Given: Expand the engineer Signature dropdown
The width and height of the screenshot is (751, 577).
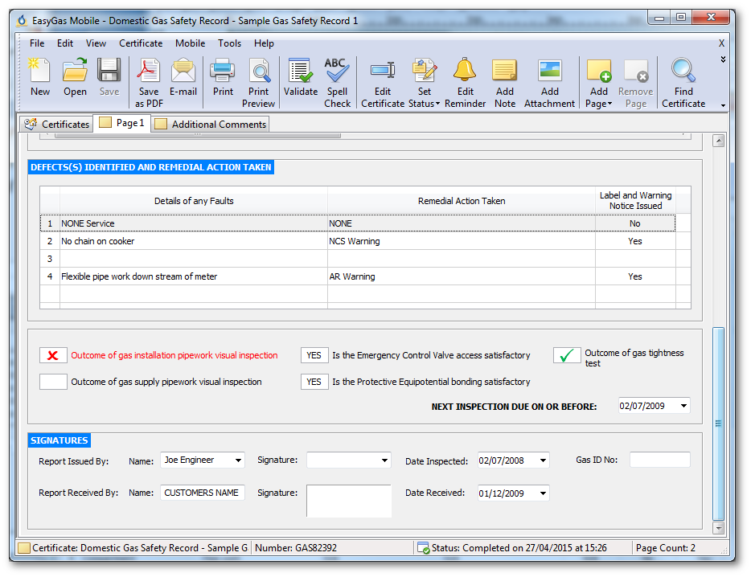Looking at the screenshot, I should pos(384,460).
